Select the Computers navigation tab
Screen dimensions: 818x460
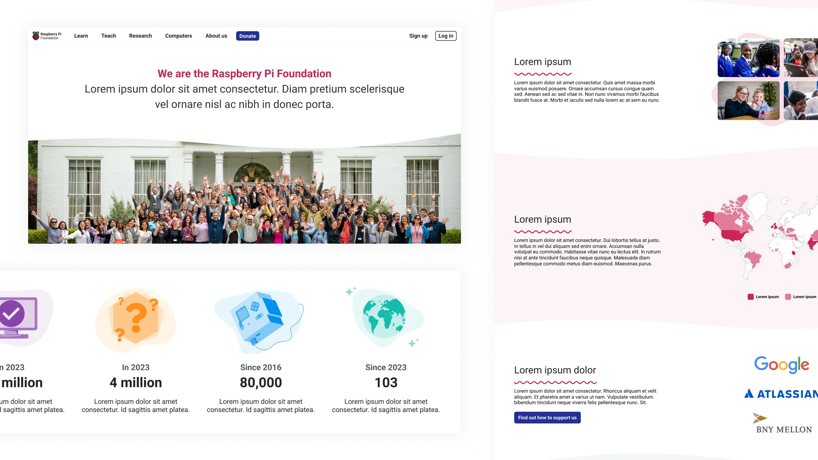[x=178, y=36]
